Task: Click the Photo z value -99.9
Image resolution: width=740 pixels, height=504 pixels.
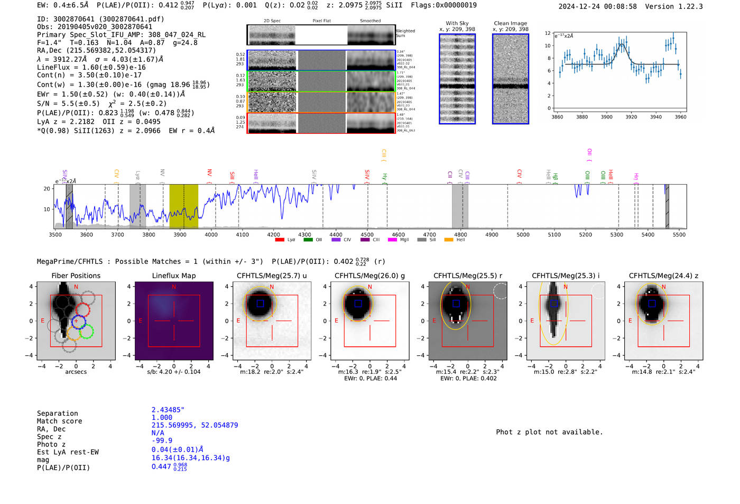Action: (x=162, y=441)
